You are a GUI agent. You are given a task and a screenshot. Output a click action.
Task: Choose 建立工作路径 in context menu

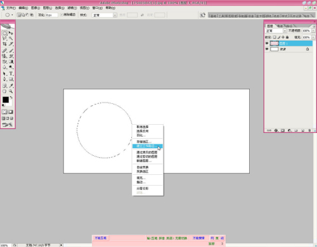[x=148, y=146]
